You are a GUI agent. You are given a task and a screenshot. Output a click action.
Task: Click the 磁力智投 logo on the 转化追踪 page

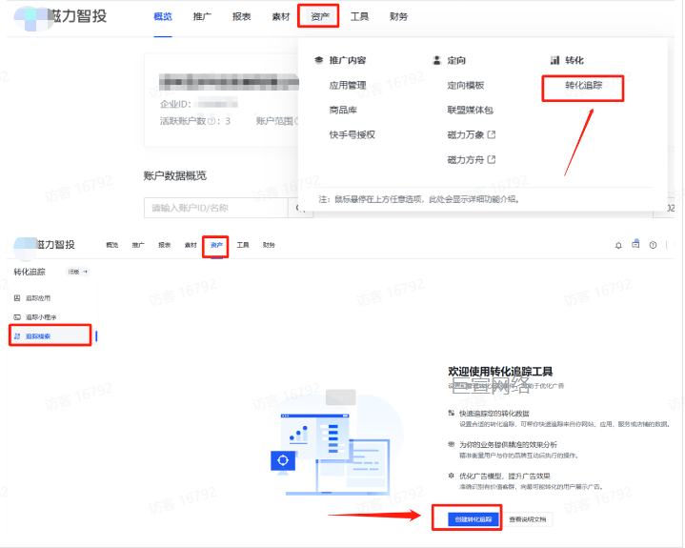[45, 245]
